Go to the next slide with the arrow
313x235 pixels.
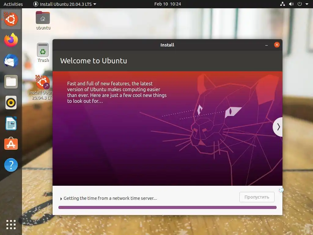[278, 127]
